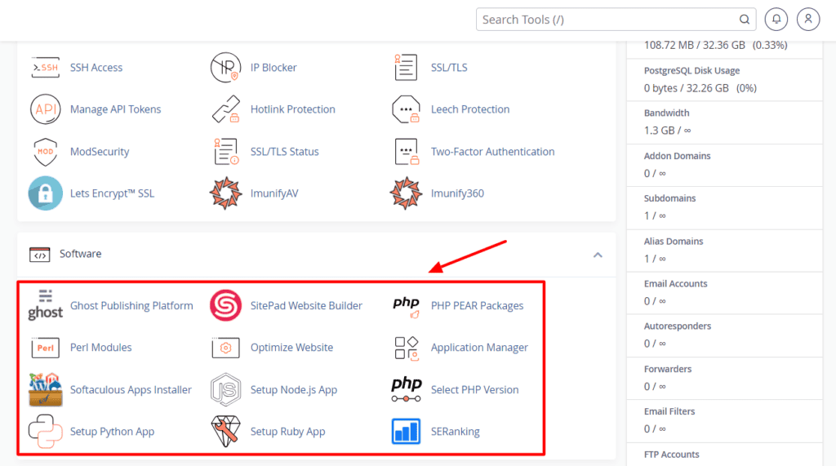This screenshot has height=466, width=836.
Task: Open the Imunify360 text link
Action: [x=457, y=193]
